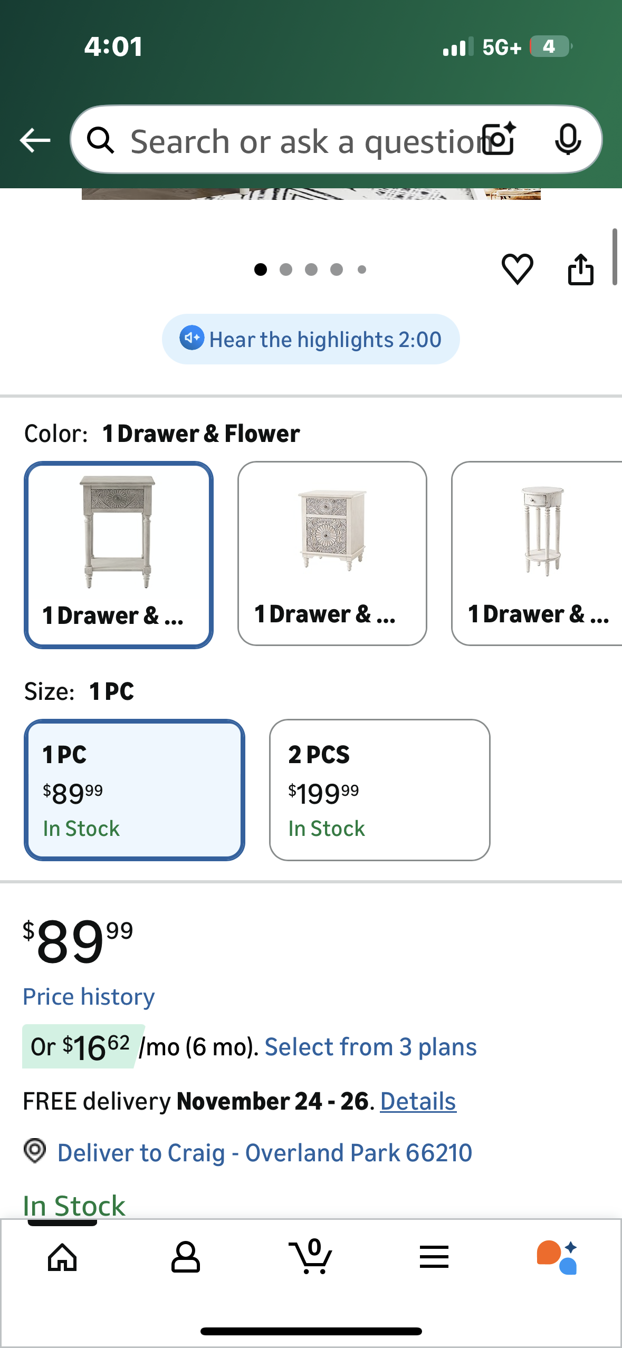The image size is (622, 1348).
Task: Play Hear the highlights audio
Action: (x=311, y=339)
